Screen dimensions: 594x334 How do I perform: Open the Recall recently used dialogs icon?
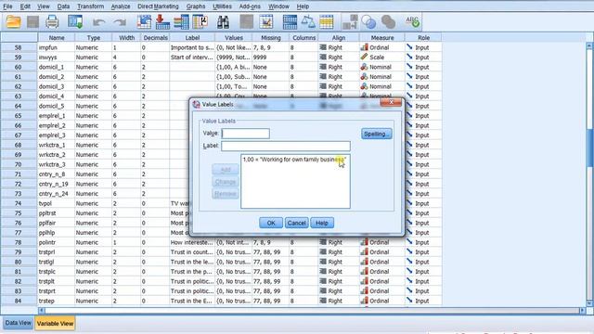click(x=75, y=22)
